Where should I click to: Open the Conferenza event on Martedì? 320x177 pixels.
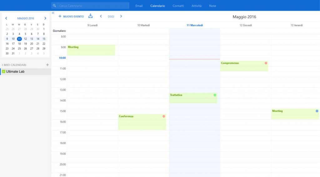tap(142, 122)
